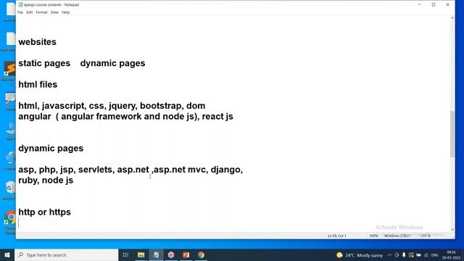This screenshot has height=261, width=464.
Task: Open Task View on the taskbar
Action: [x=125, y=254]
